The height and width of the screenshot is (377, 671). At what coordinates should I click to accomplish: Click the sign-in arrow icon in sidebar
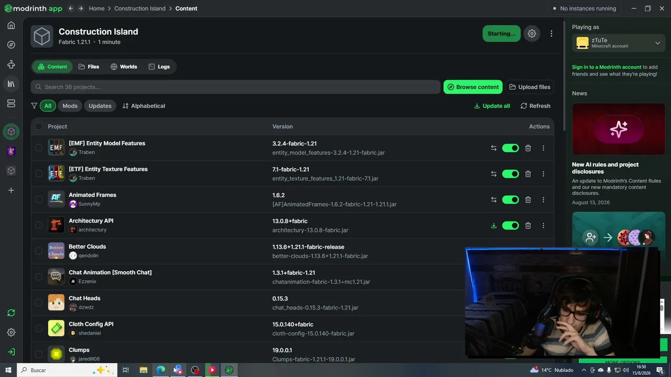click(11, 352)
